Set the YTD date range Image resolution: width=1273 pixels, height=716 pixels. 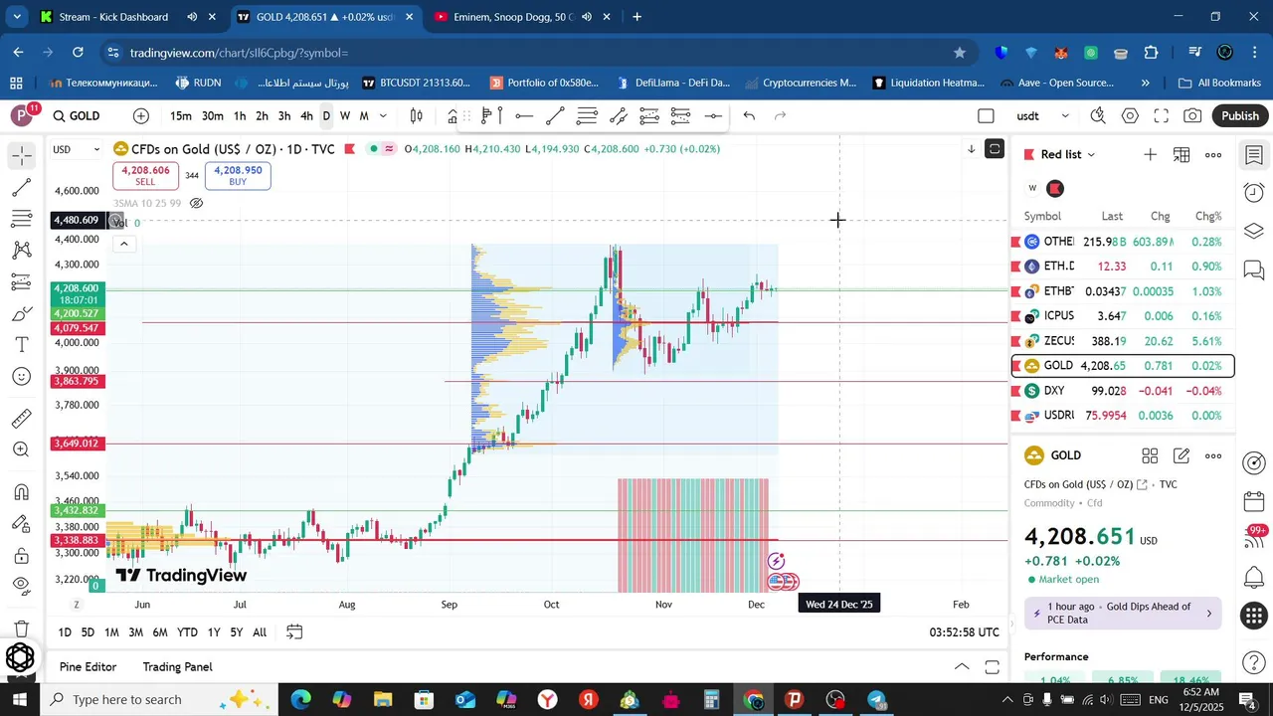point(187,632)
